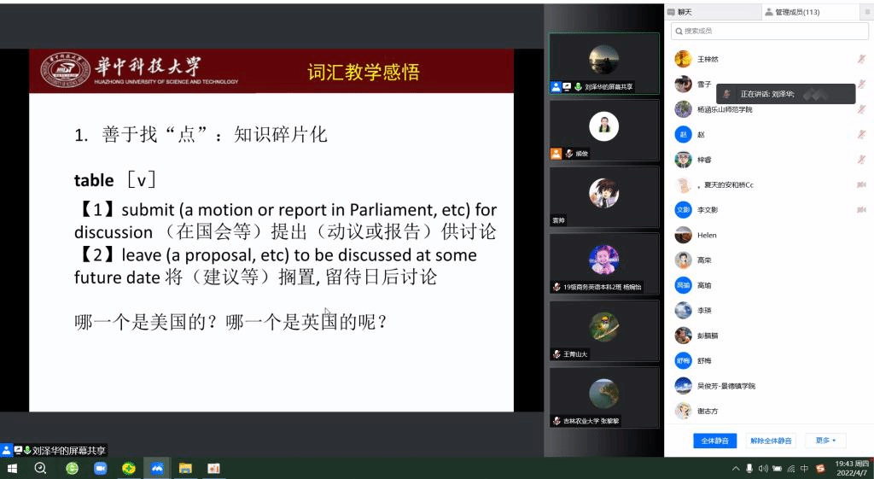
Task: Click the camera-off icon beside 李文影
Action: [861, 210]
